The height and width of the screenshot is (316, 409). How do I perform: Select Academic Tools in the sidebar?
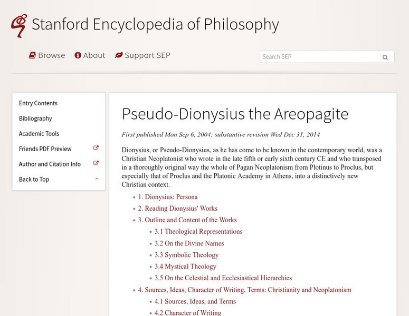[x=39, y=134]
